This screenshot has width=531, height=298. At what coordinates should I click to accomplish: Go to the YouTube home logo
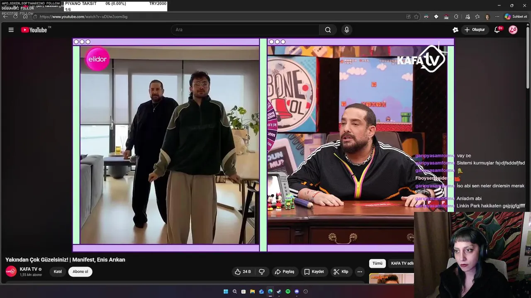pyautogui.click(x=34, y=30)
